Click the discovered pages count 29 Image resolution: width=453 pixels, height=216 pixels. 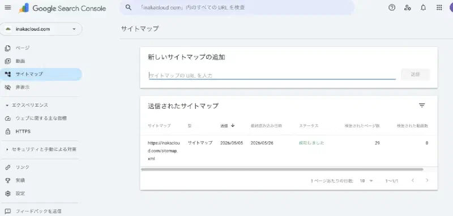click(377, 143)
